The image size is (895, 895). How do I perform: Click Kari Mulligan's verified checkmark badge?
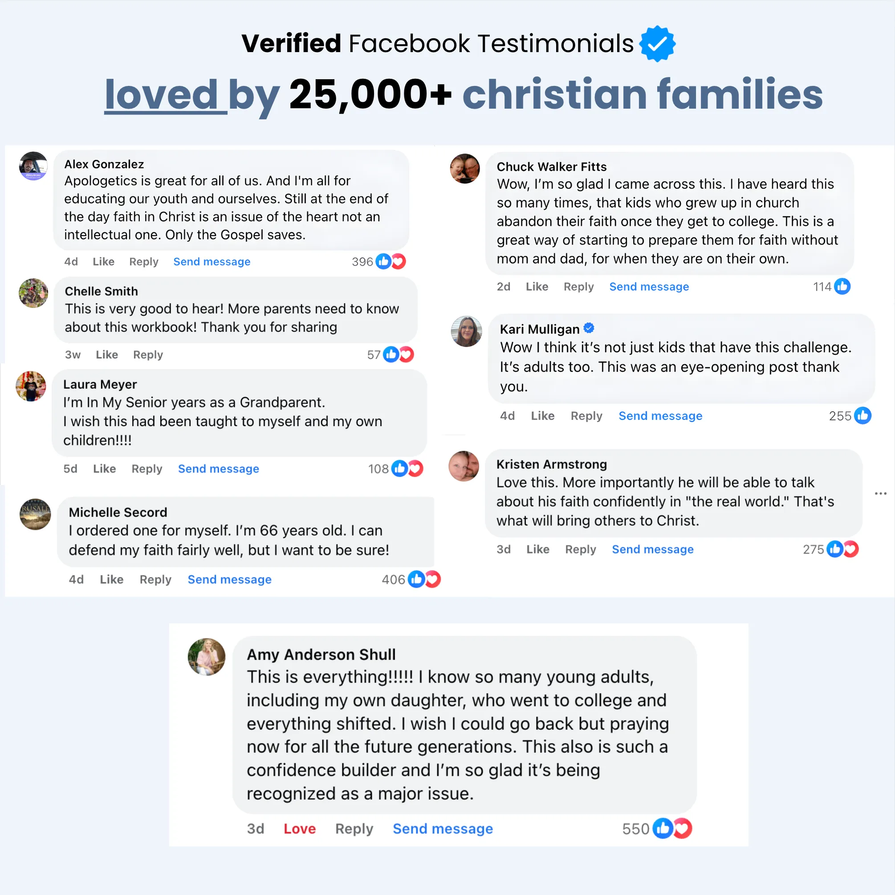[x=589, y=329]
